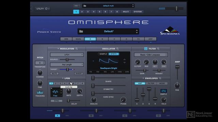Viewport: 218px width, 122px height.
Task: Toggle the modulation Invert button
Action: coord(79,74)
